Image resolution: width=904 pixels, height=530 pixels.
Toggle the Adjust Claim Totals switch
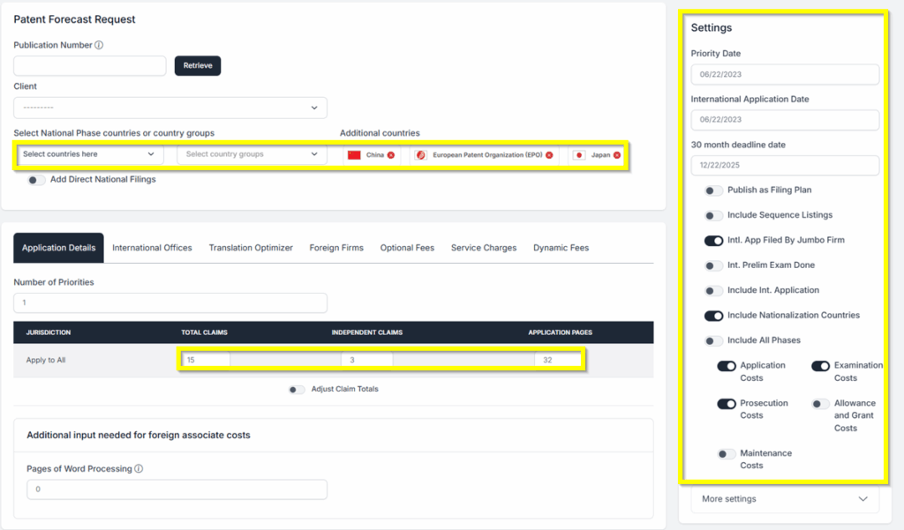pyautogui.click(x=297, y=390)
